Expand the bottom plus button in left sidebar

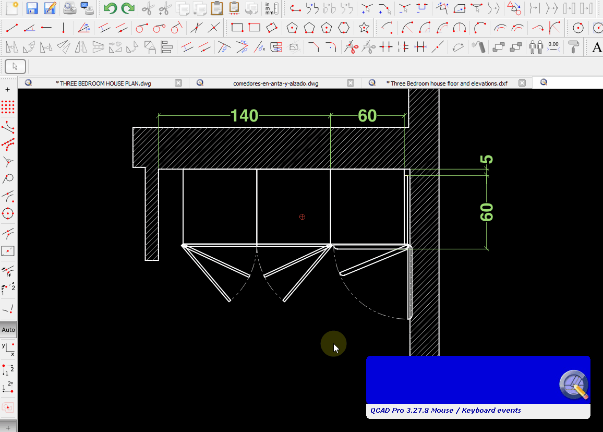8,427
